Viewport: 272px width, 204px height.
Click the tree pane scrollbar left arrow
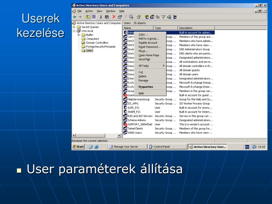pyautogui.click(x=74, y=135)
